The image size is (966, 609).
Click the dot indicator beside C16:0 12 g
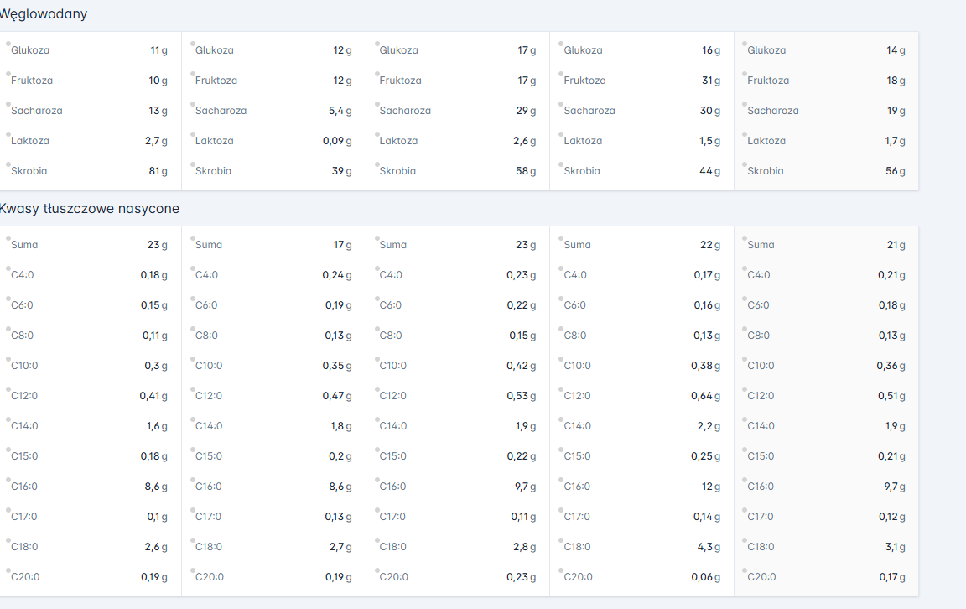[x=561, y=480]
